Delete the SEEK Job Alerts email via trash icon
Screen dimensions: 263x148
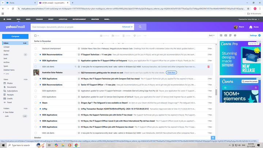pyautogui.click(x=208, y=67)
